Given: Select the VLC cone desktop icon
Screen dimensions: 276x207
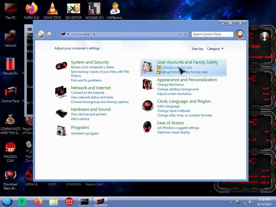Looking at the screenshot, I should tap(53, 11).
